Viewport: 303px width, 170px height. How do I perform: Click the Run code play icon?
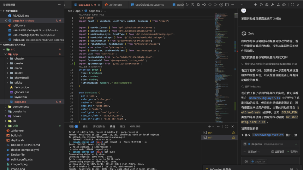187,5
